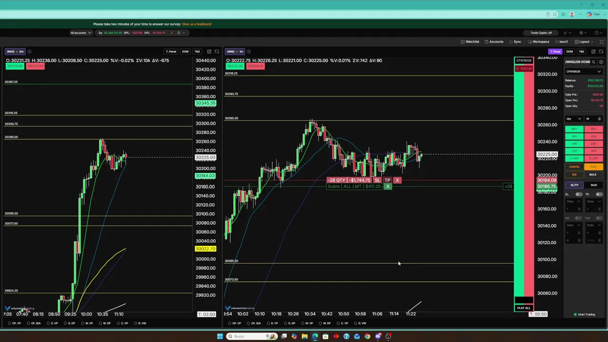Click the red SELL button

point(594,129)
